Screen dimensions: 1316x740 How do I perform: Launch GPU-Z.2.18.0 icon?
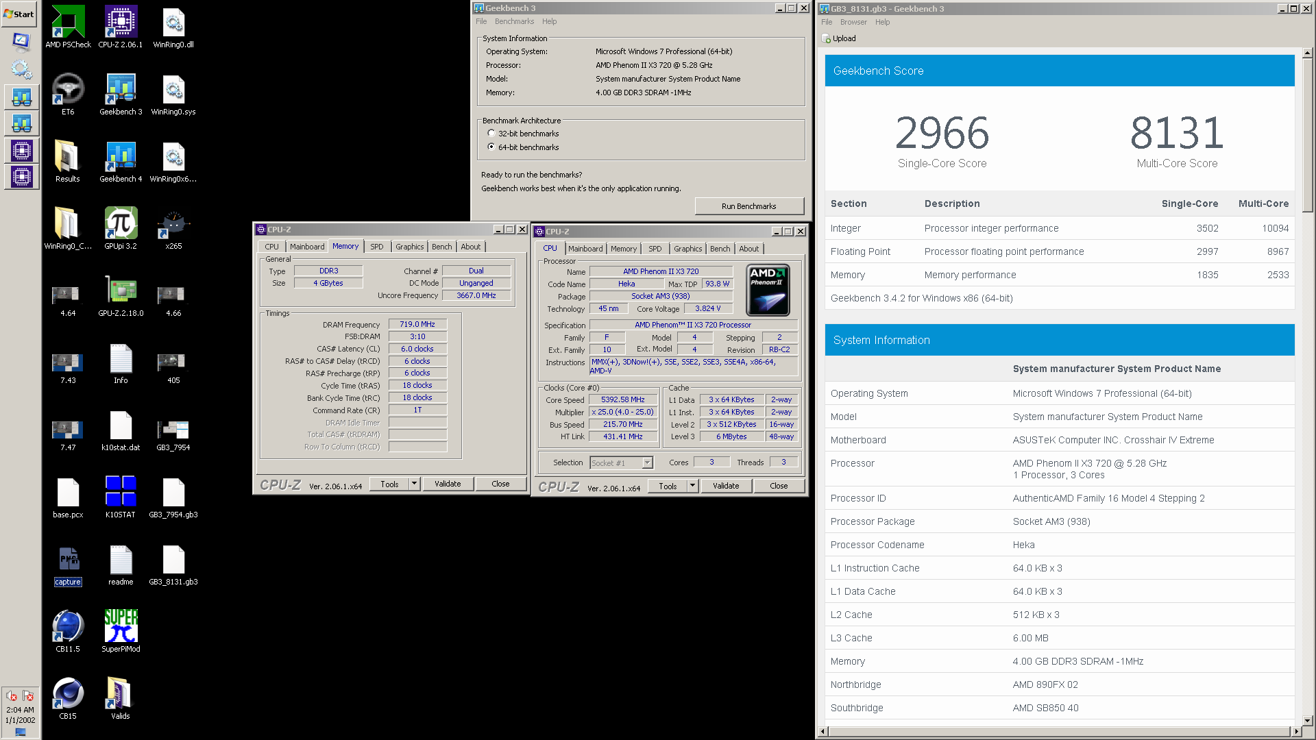click(121, 295)
